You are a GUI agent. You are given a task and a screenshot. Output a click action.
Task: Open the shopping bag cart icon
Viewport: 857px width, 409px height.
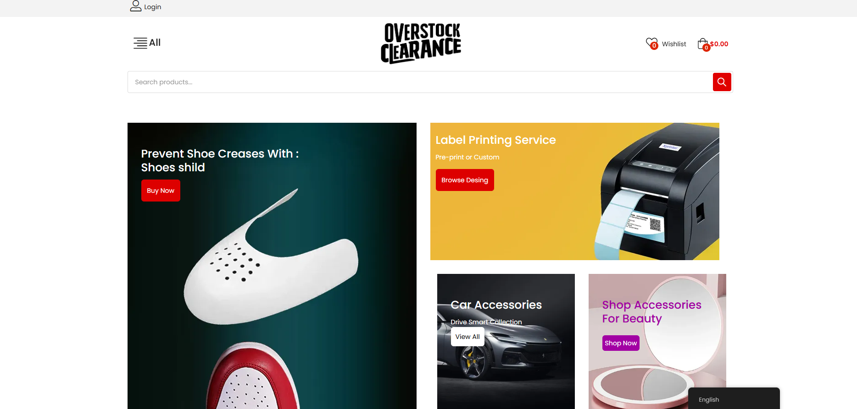(703, 44)
